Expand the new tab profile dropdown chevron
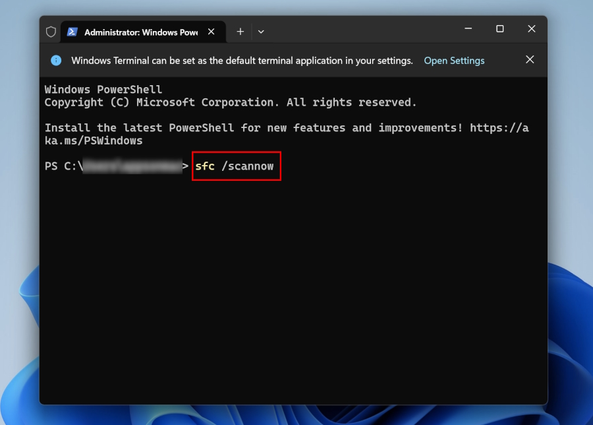Viewport: 593px width, 425px height. point(261,32)
